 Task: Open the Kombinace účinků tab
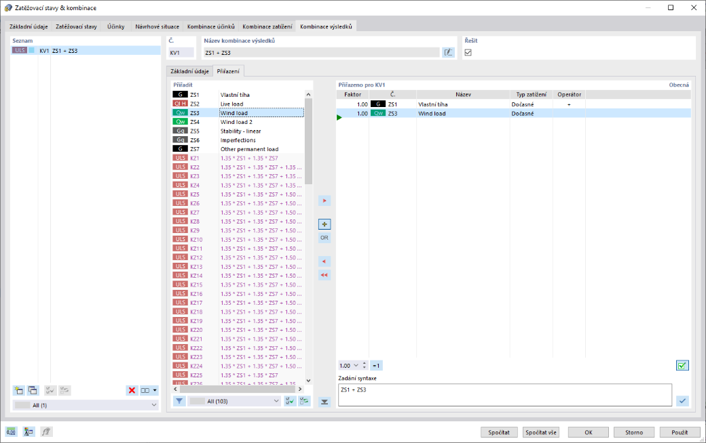tap(210, 26)
